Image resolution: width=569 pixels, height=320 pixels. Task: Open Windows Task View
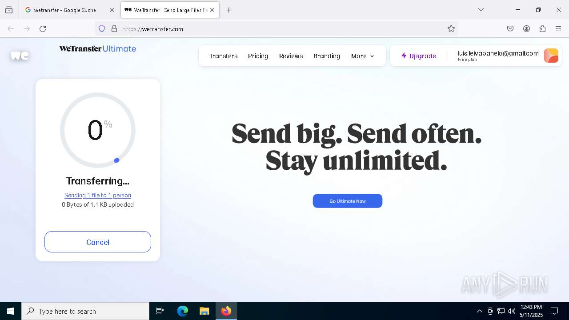click(160, 311)
